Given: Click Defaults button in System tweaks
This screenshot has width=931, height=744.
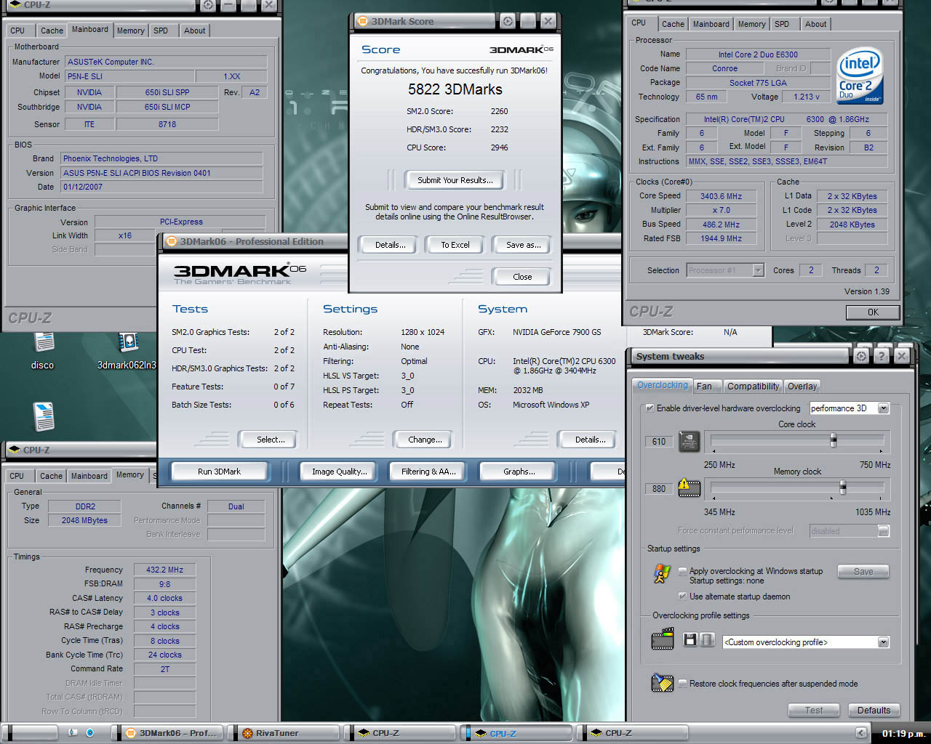Looking at the screenshot, I should click(x=874, y=711).
